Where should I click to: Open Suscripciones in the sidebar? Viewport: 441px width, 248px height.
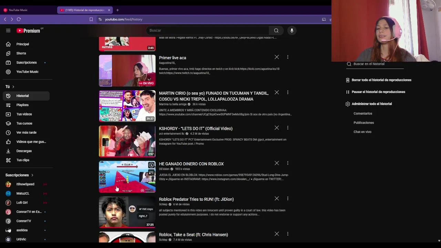click(26, 62)
